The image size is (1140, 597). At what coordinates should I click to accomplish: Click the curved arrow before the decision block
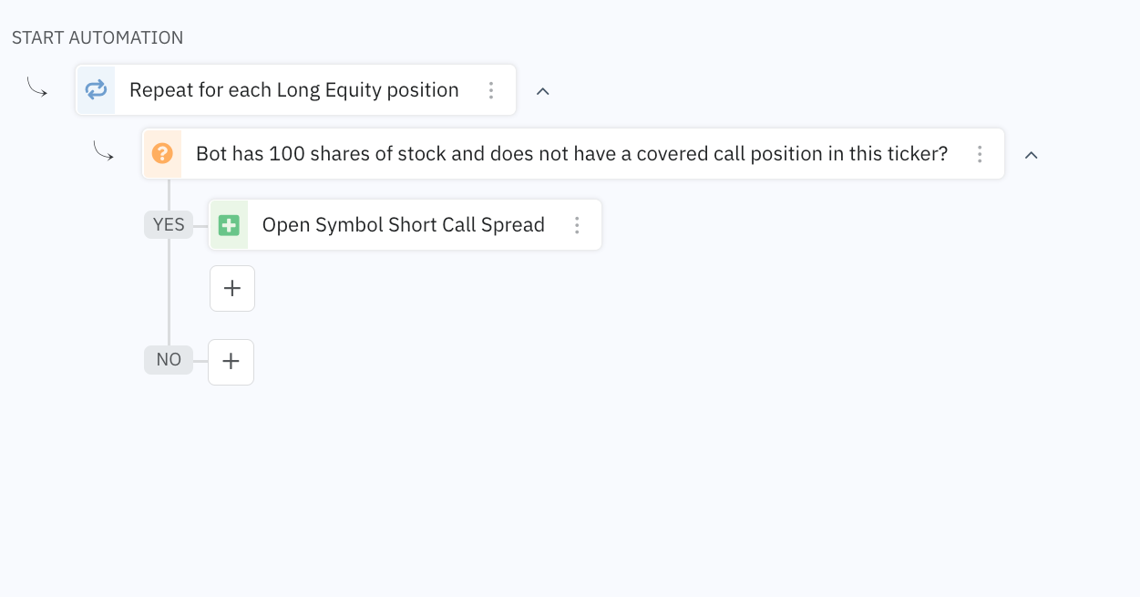tap(104, 151)
